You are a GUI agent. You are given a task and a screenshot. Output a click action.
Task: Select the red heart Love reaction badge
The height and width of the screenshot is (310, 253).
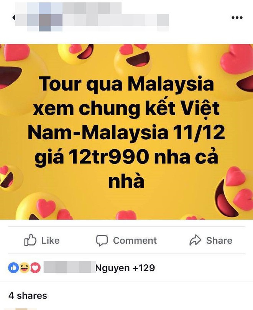click(35, 268)
